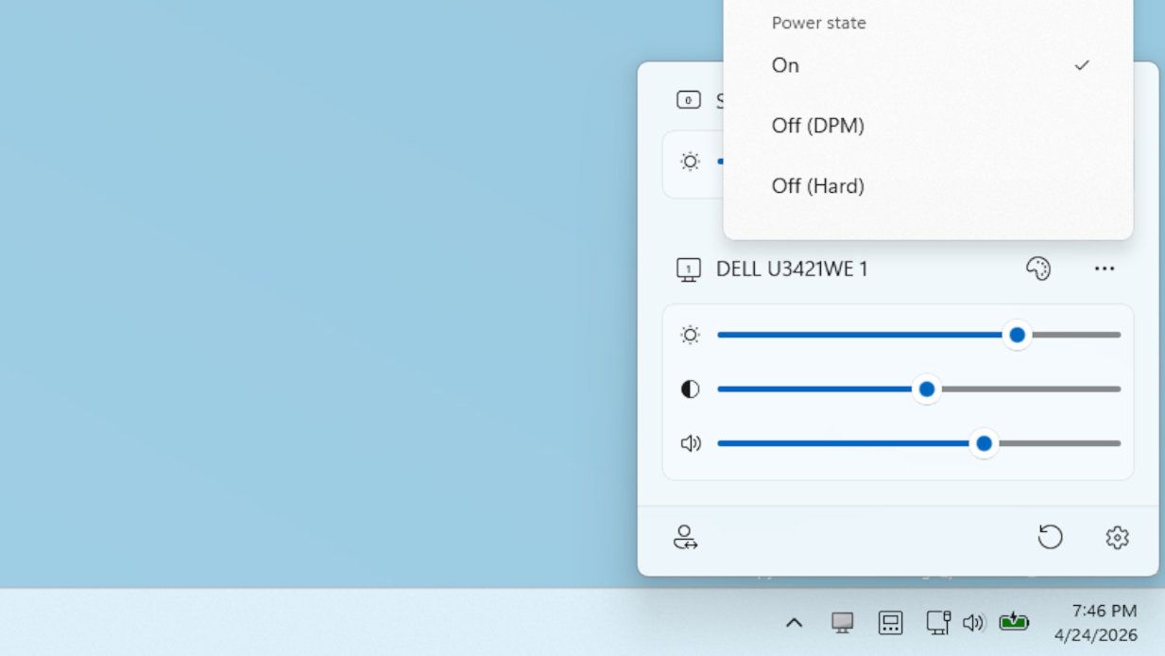Toggle linked brightness levels across monitors
This screenshot has width=1165, height=656.
pos(685,539)
